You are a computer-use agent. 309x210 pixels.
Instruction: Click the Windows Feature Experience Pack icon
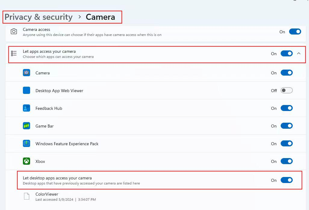click(27, 144)
